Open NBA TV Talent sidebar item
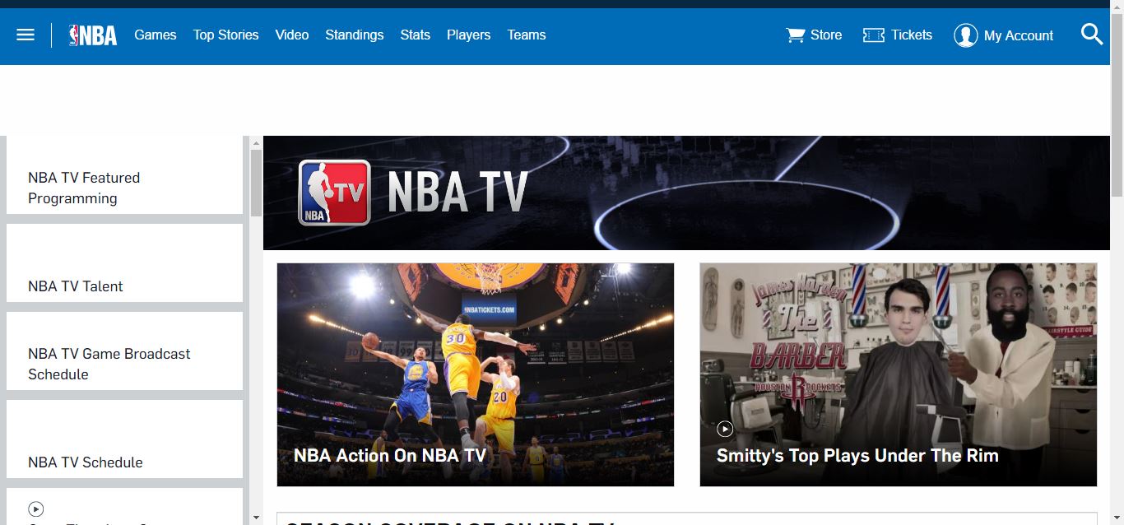1124x525 pixels. (125, 262)
